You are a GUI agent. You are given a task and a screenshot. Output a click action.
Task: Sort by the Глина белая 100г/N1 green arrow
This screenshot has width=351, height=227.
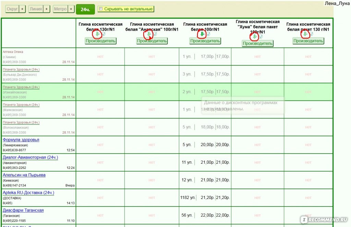point(202,34)
